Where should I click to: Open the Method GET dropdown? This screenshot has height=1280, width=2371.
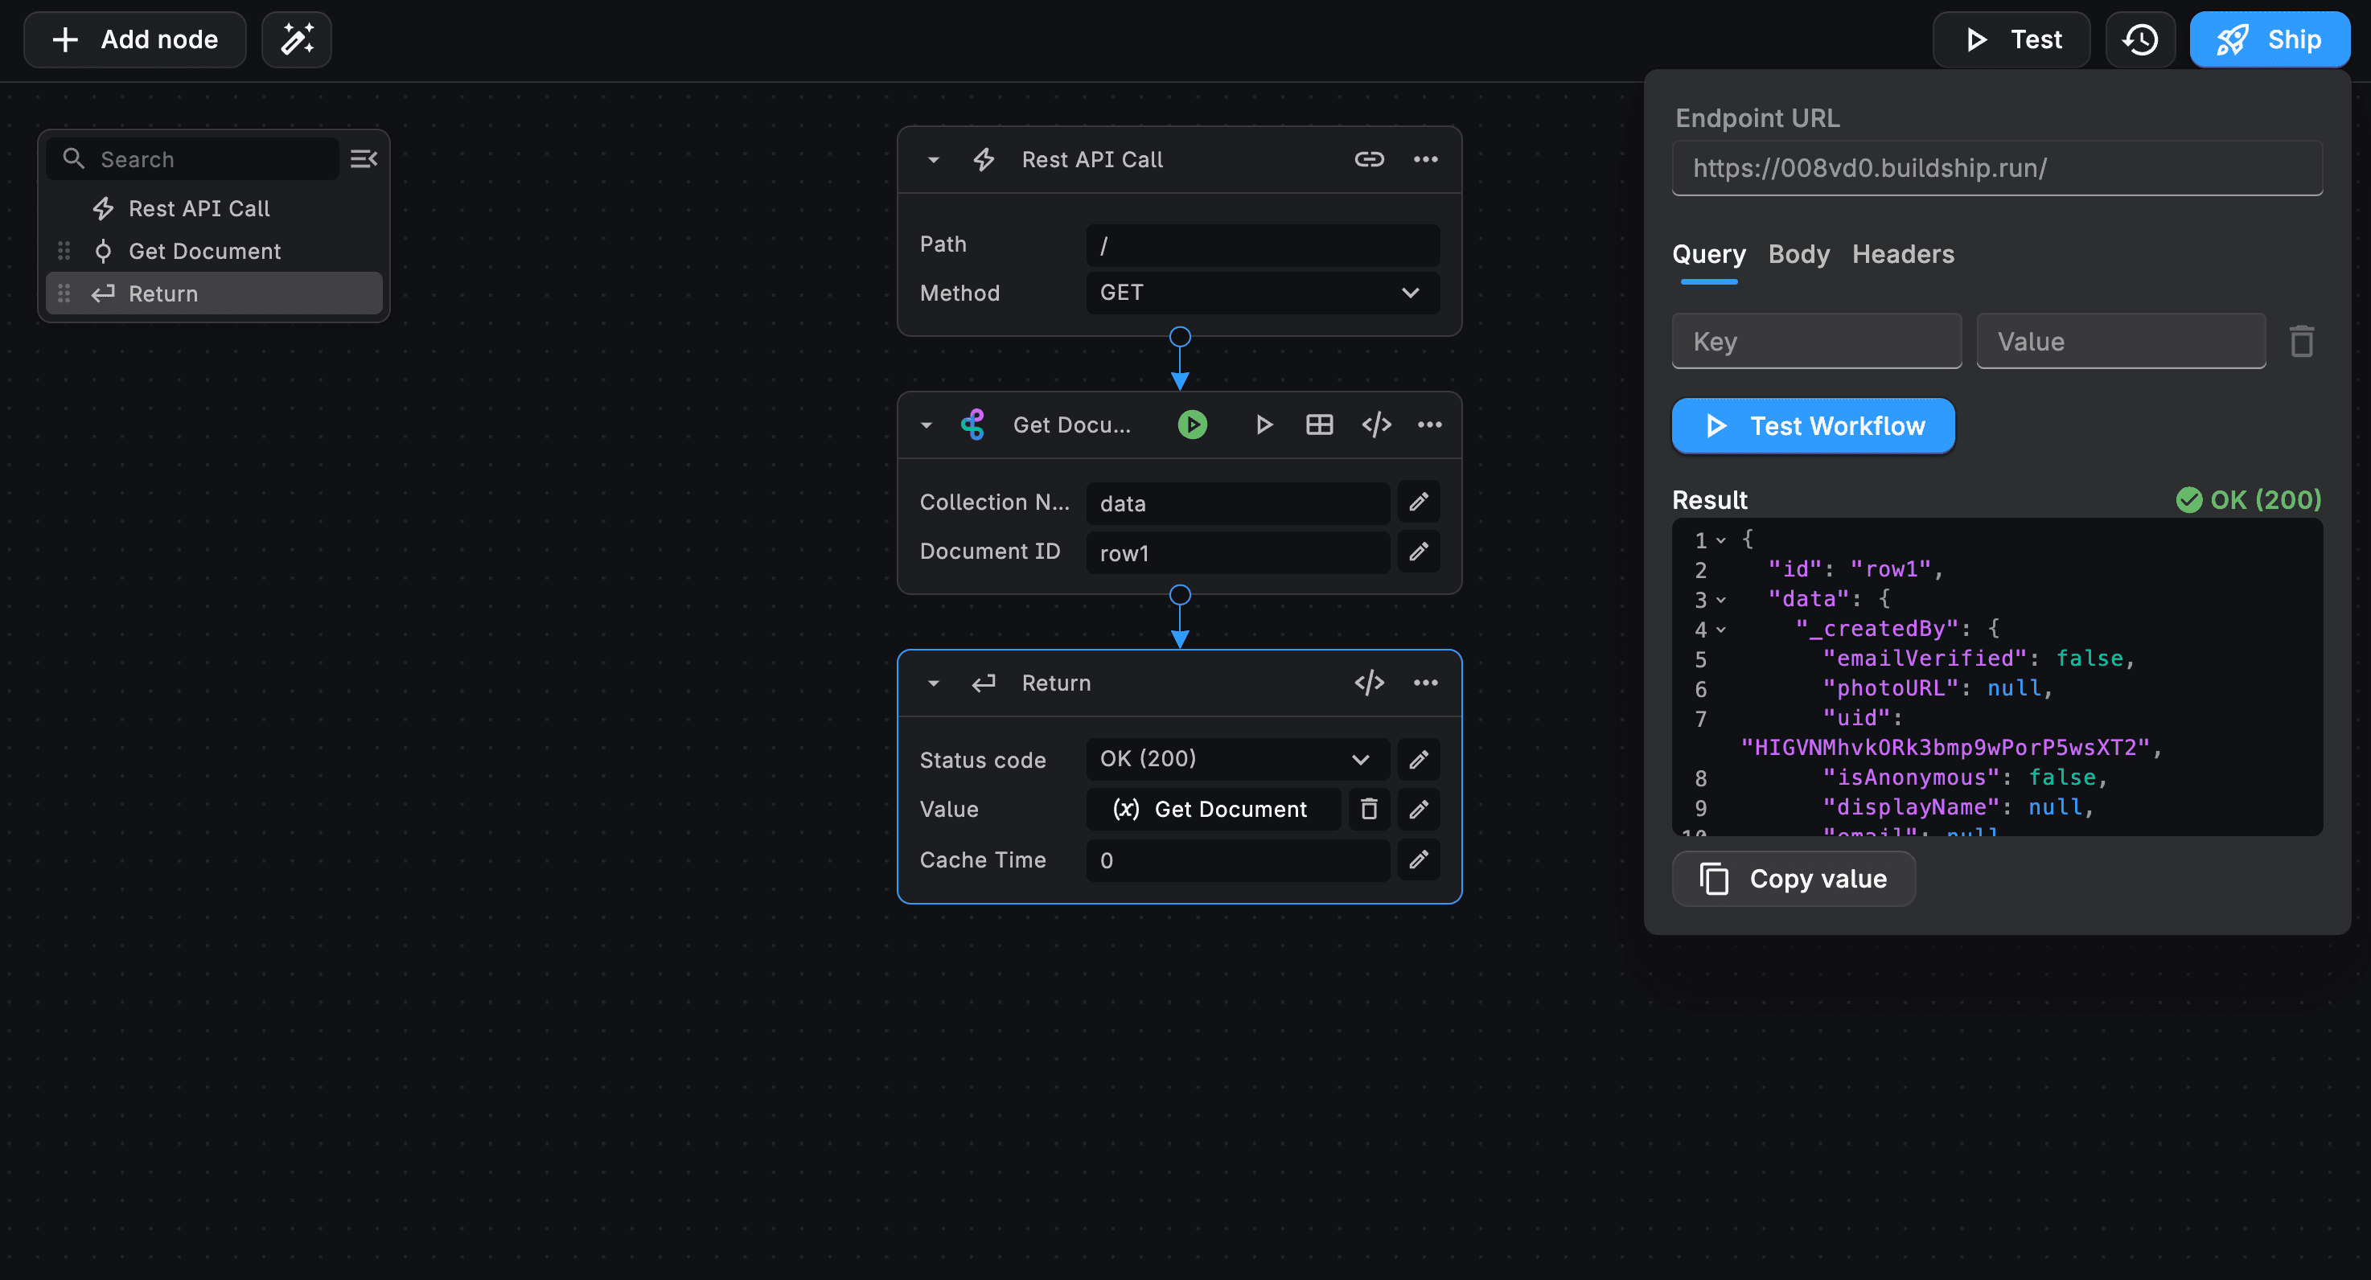click(1262, 293)
